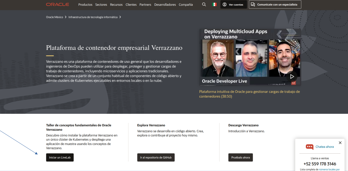348x171 pixels.
Task: Close the chat popup
Action: tap(340, 143)
